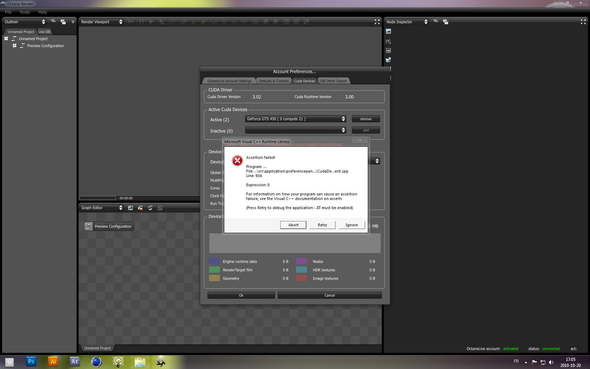Image resolution: width=590 pixels, height=369 pixels.
Task: Click the Octane Render taskbar icon
Action: click(161, 362)
